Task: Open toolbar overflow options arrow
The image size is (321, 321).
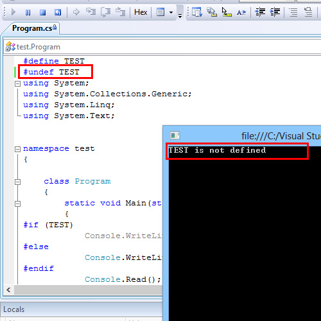Action: 180,15
